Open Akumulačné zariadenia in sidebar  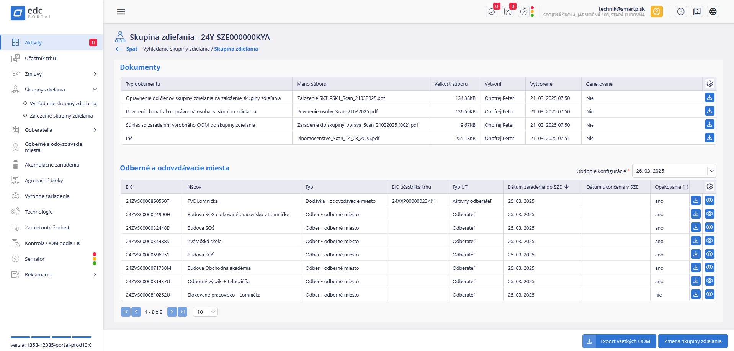click(x=51, y=165)
